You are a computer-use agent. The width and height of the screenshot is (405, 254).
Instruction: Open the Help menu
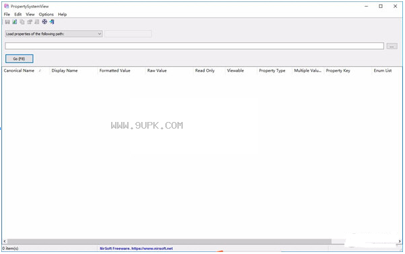[62, 15]
